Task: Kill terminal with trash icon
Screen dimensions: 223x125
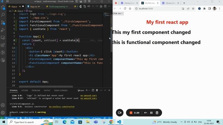Action: pyautogui.click(x=97, y=90)
